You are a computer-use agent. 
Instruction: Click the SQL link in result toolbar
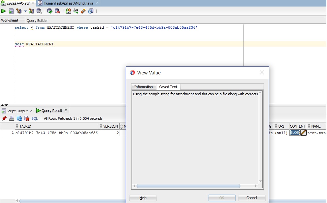pyautogui.click(x=34, y=118)
